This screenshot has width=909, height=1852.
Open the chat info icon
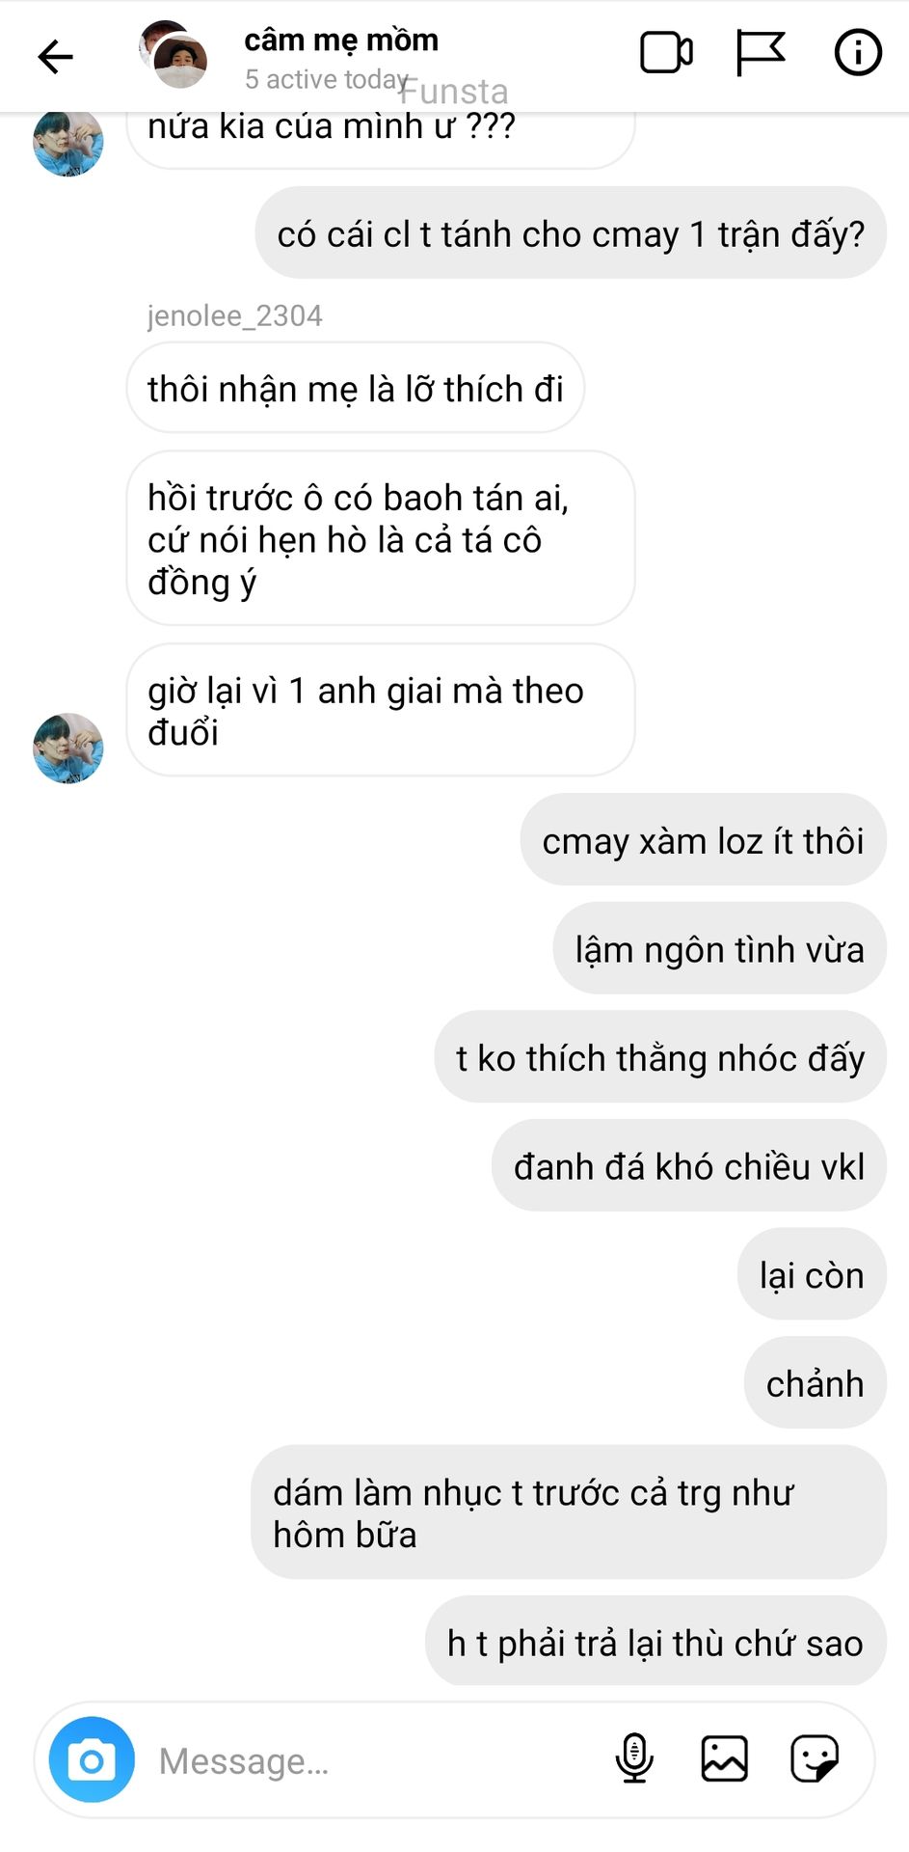point(857,52)
